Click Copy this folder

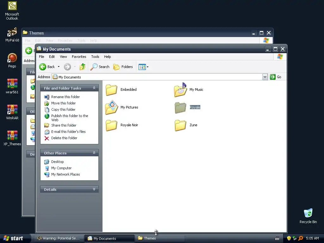coord(63,109)
